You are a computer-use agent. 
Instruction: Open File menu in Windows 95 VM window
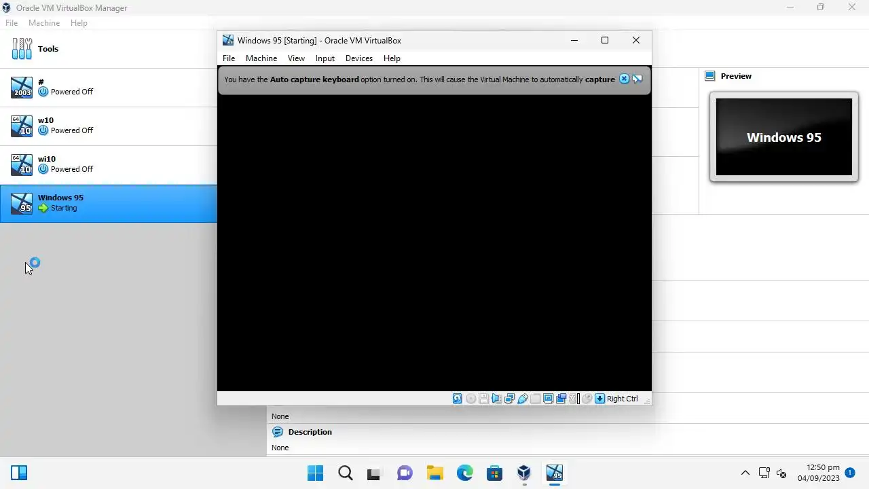pyautogui.click(x=229, y=58)
